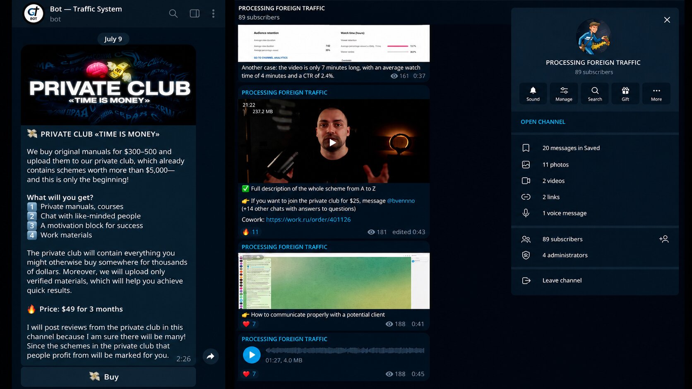Open the More options in channel panel
Viewport: 692px width, 389px height.
point(656,93)
